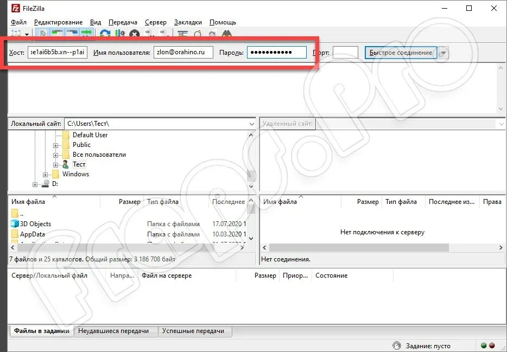Viewport: 507px width, 352px height.
Task: Open the Сервер menu
Action: coord(156,22)
